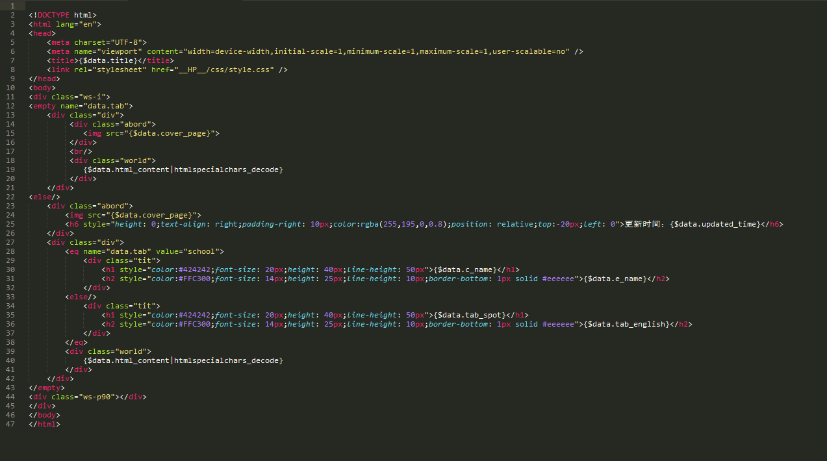Screen dimensions: 827x461
Task: Click line number 47 in the gutter
Action: 12,424
